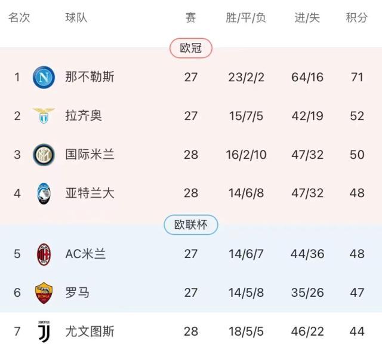Click the Atalanta club crest icon

click(x=44, y=194)
